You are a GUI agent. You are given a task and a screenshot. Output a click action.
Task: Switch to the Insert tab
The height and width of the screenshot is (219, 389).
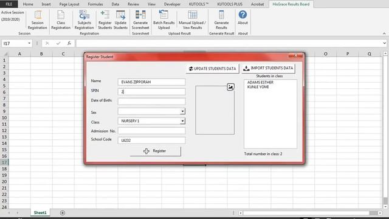click(x=46, y=4)
